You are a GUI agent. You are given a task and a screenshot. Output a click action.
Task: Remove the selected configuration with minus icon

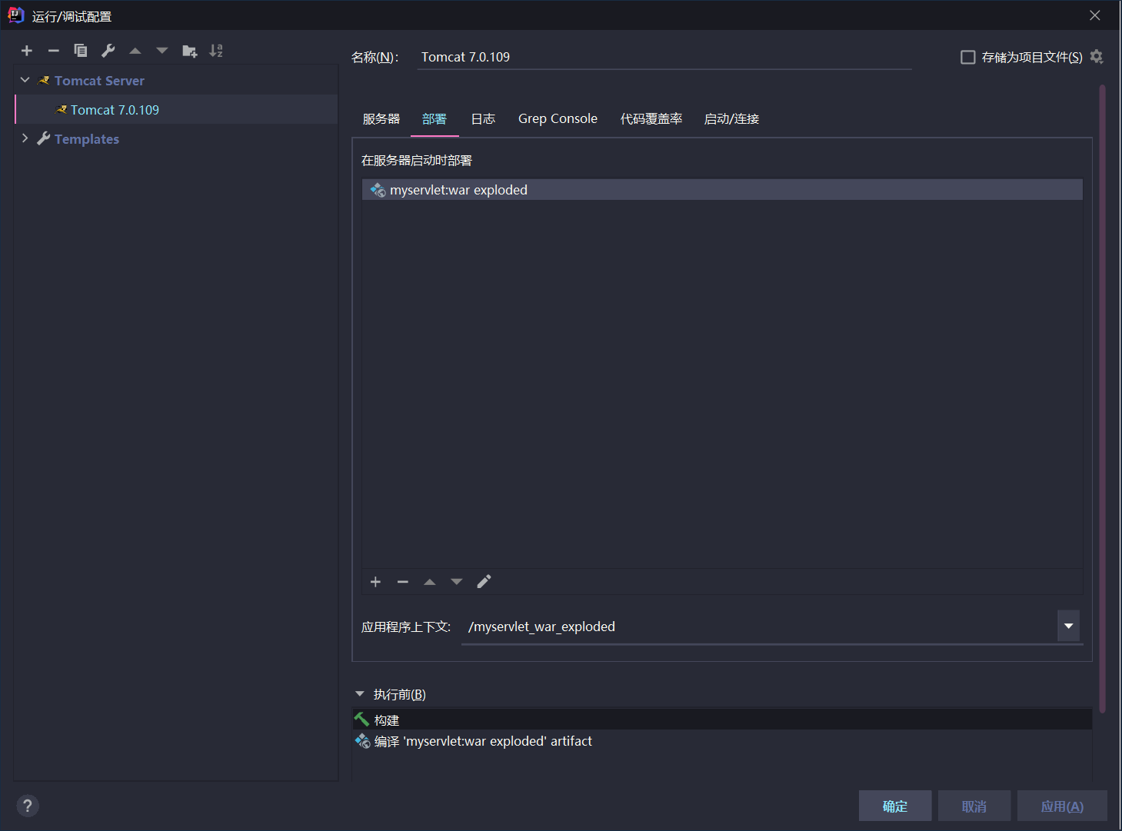click(x=54, y=51)
